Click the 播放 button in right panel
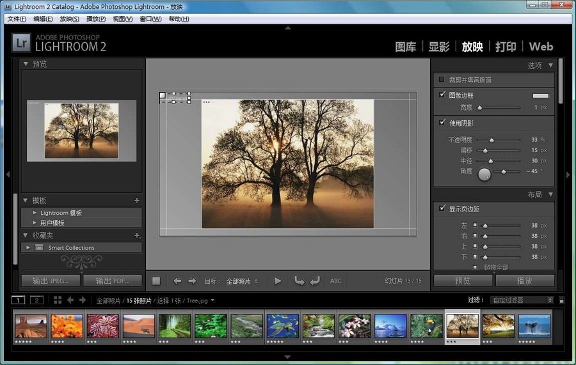 524,281
